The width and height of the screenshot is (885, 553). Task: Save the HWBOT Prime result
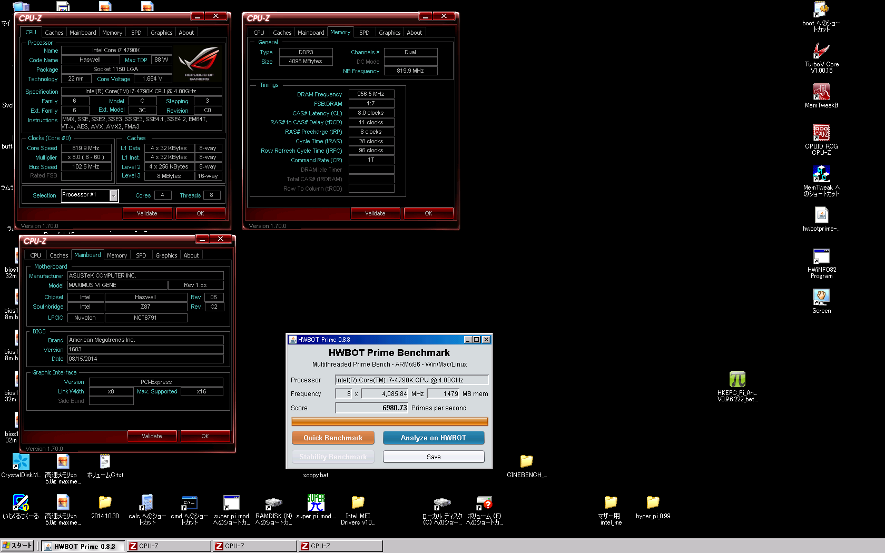[x=434, y=457]
